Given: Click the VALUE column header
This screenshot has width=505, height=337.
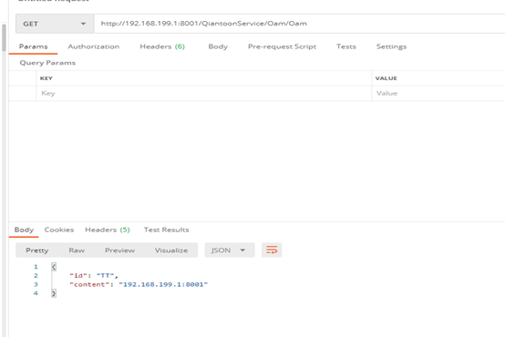Looking at the screenshot, I should pos(386,78).
